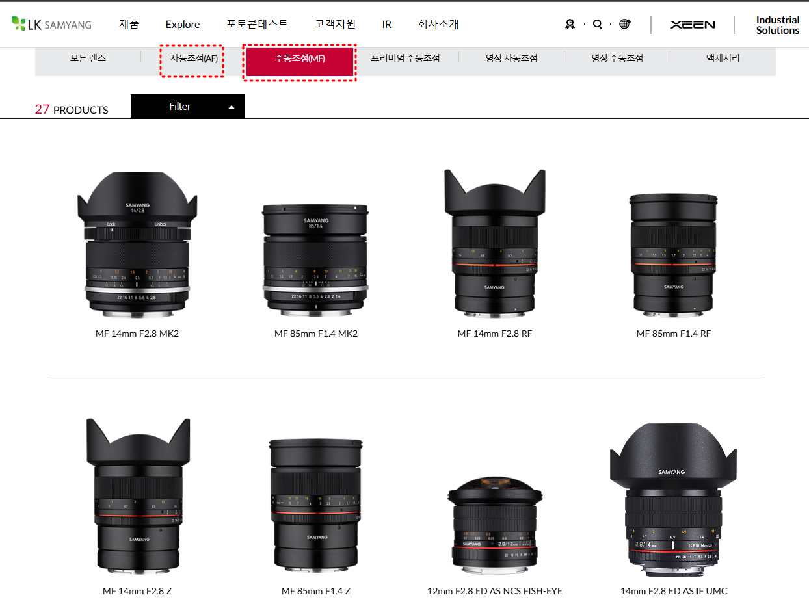This screenshot has height=604, width=809.
Task: Click 12mm F2.8 ED AS NCS FISH-EYE title
Action: pyautogui.click(x=495, y=591)
